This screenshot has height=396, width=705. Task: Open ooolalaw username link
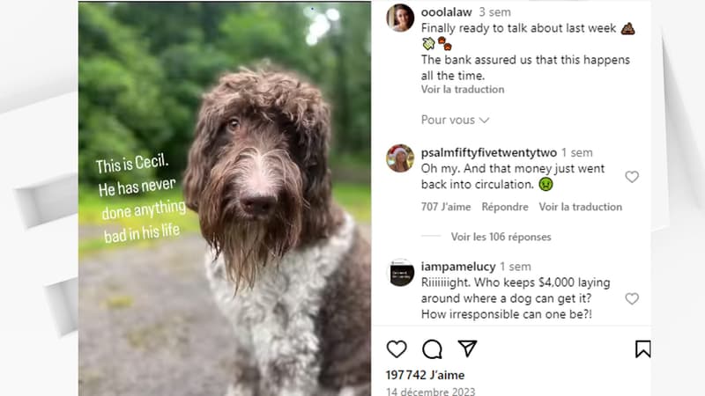446,12
